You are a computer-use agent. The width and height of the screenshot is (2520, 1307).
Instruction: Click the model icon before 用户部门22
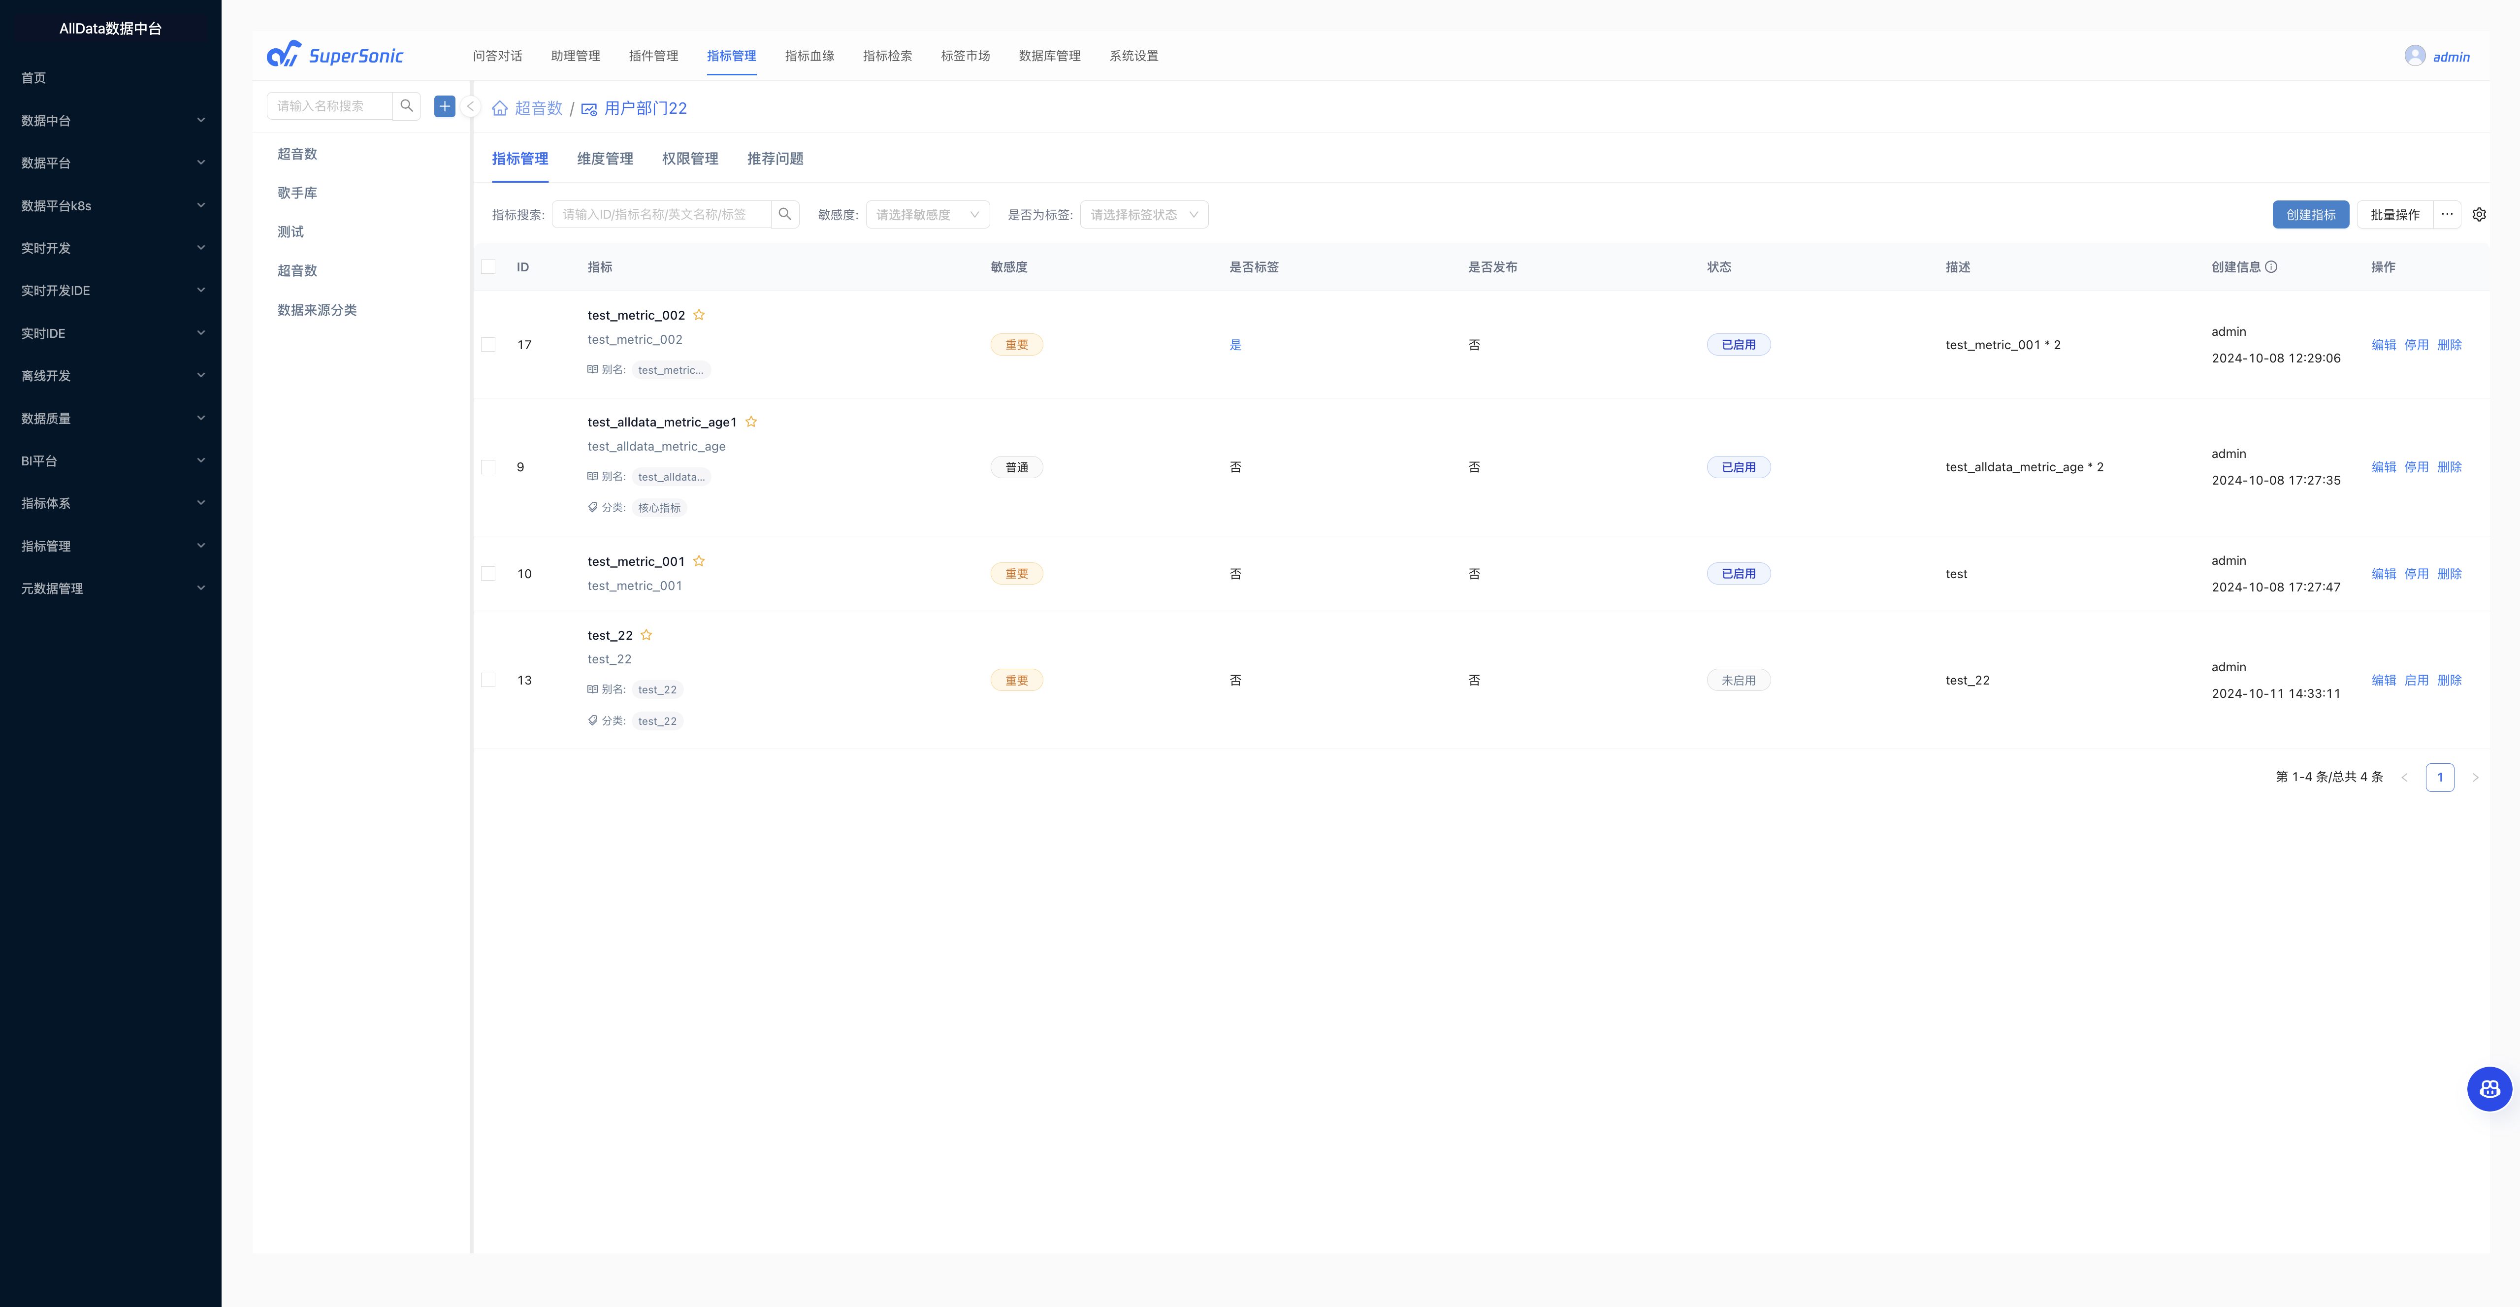pyautogui.click(x=589, y=109)
